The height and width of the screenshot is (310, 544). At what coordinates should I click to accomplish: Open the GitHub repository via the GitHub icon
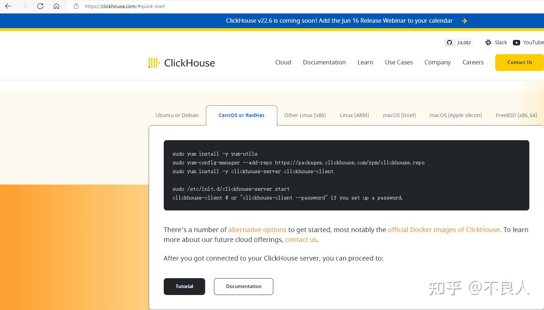(x=449, y=42)
